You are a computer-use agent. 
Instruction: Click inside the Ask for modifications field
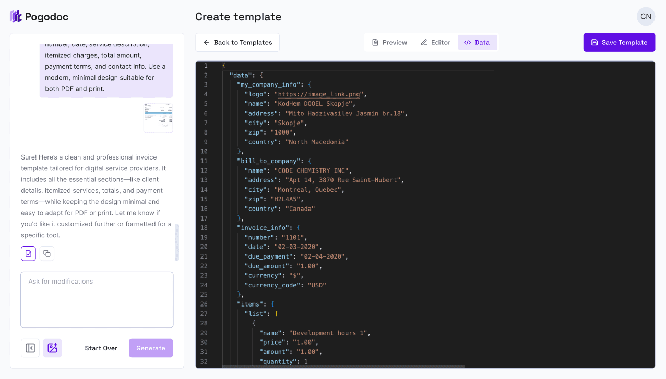pos(97,299)
